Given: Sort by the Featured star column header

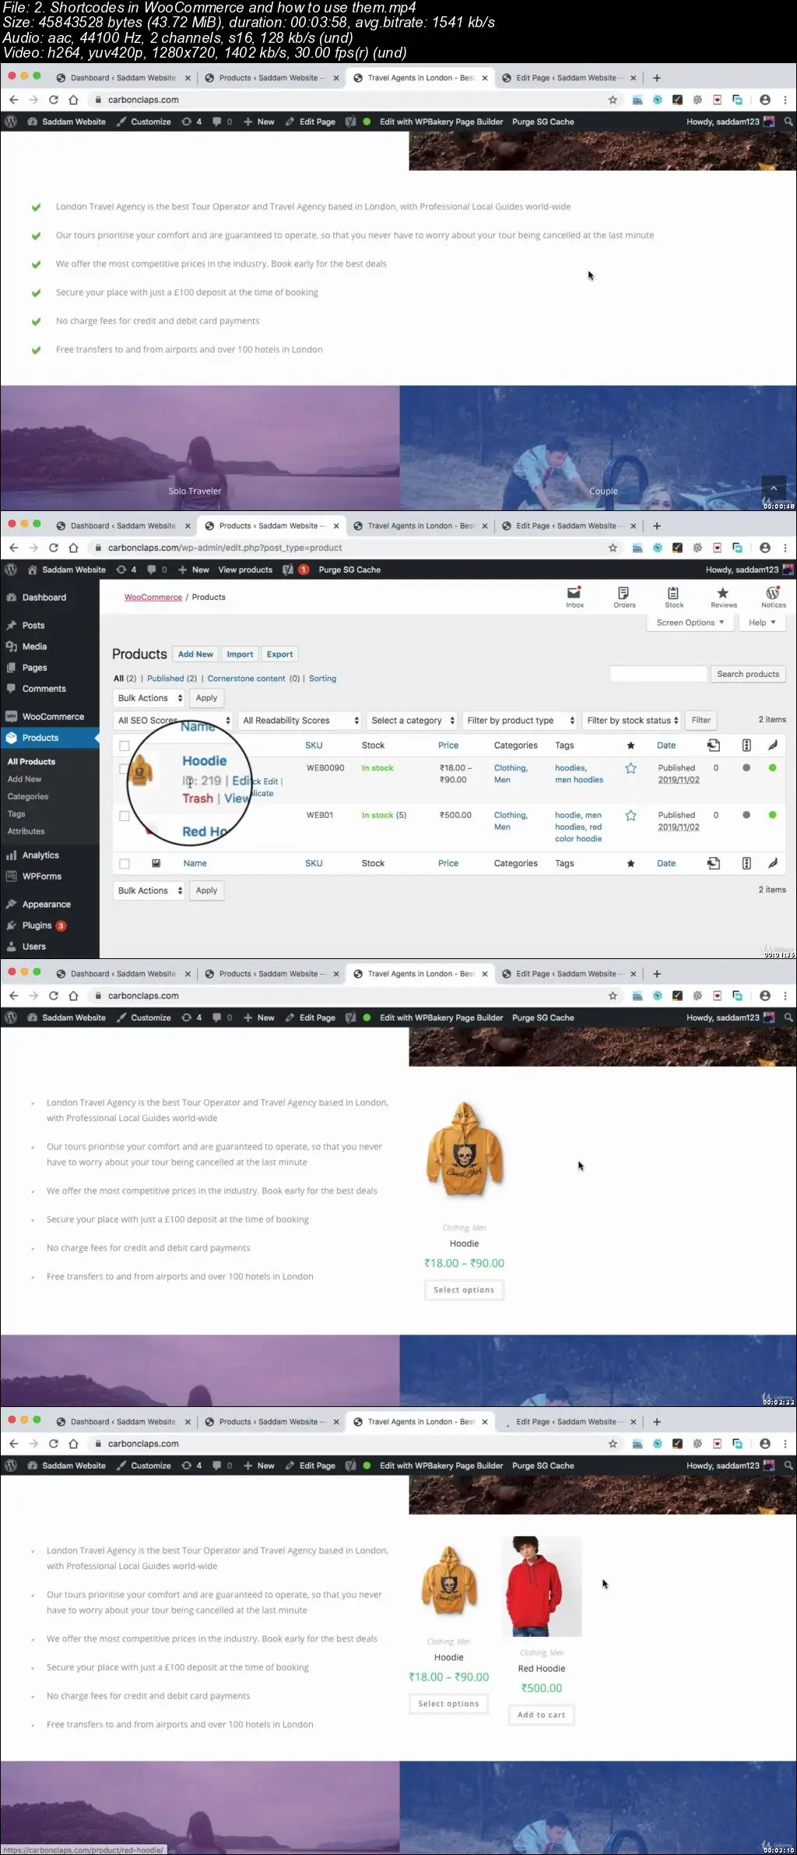Looking at the screenshot, I should [630, 746].
